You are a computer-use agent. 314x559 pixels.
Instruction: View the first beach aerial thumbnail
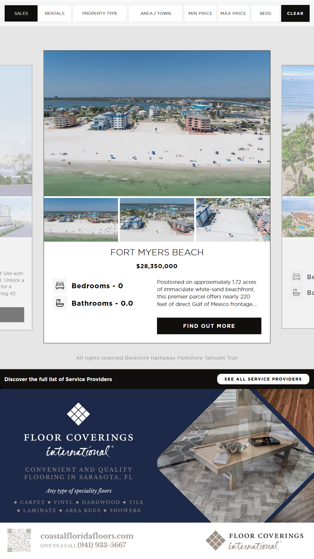[81, 220]
